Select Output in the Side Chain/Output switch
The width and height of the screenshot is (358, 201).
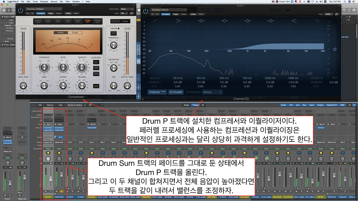coord(125,21)
